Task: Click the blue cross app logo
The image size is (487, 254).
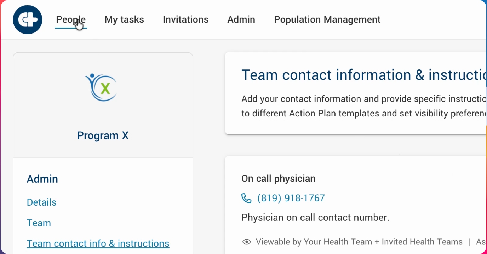Action: click(28, 19)
